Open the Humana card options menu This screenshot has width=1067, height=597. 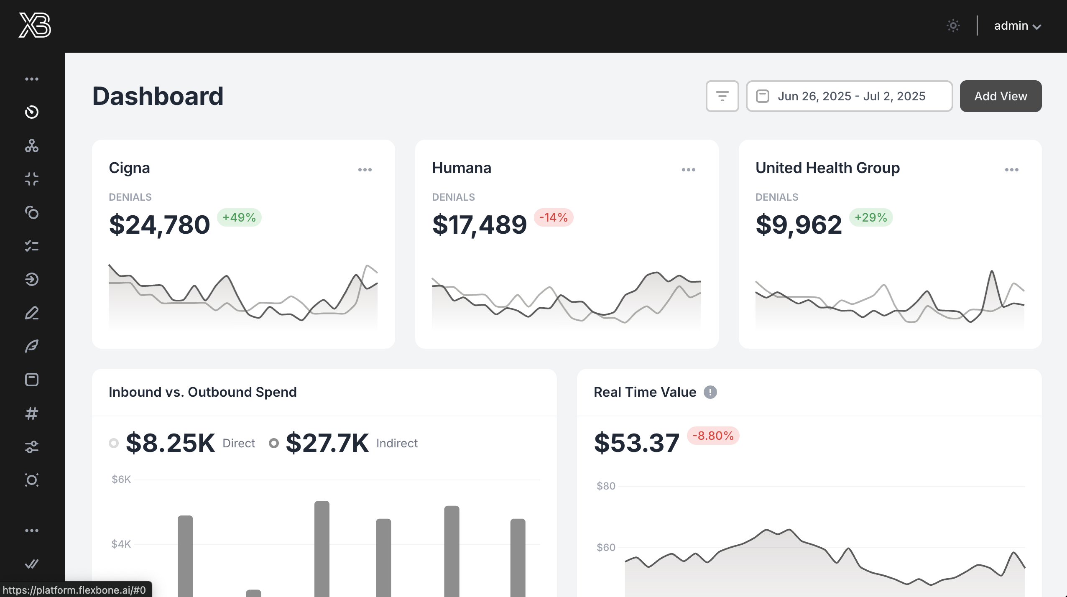click(689, 170)
